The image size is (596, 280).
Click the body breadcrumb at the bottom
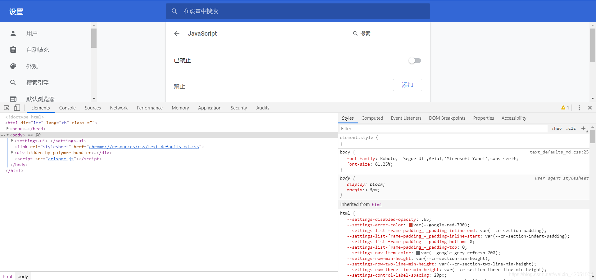pyautogui.click(x=23, y=276)
